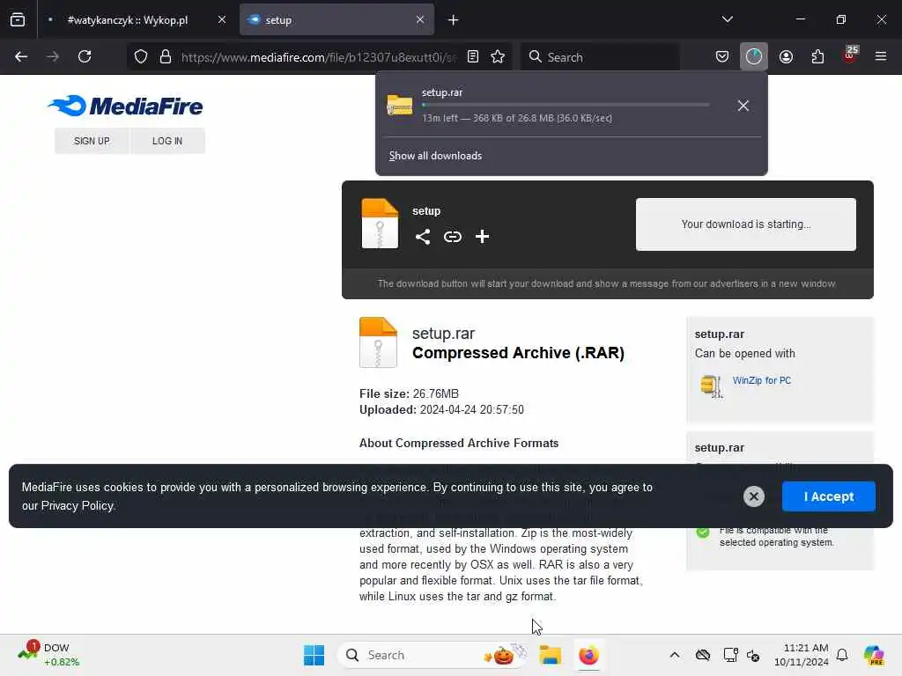Open clock and date 11:21 AM
This screenshot has height=676, width=902.
(801, 655)
